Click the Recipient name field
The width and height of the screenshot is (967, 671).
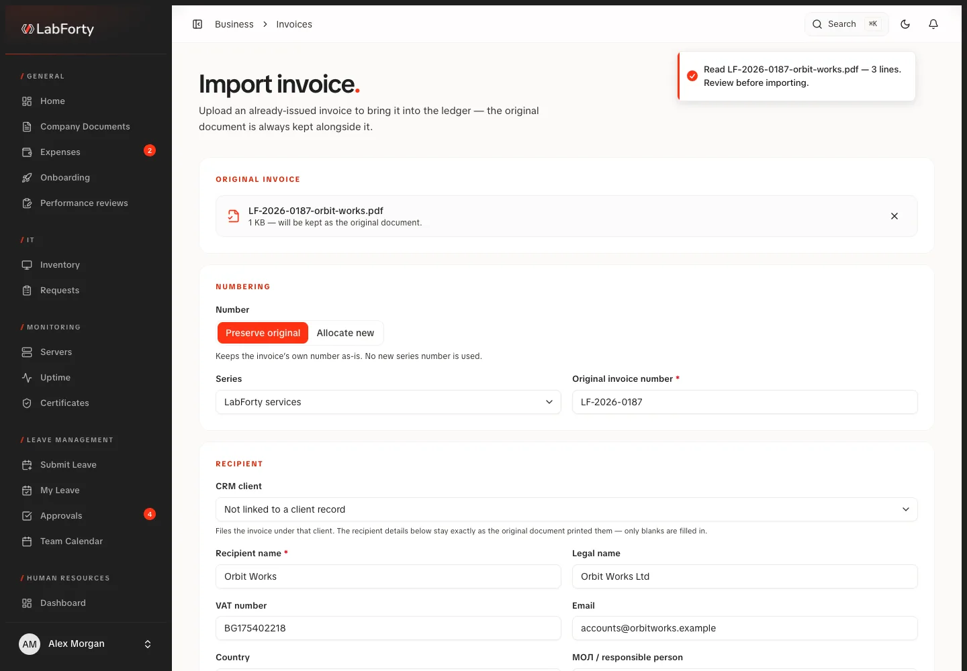[388, 576]
